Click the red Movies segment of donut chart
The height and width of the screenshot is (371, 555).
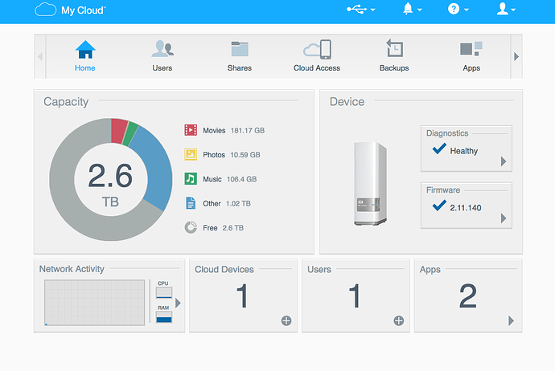(x=118, y=131)
